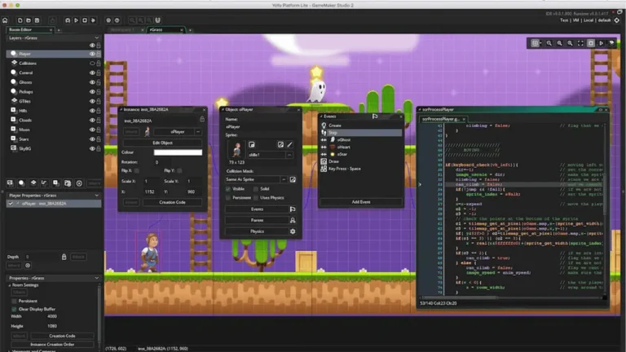Screen dimensions: 626x352
Task: Fit room to window with fullscreen icon
Action: point(580,43)
